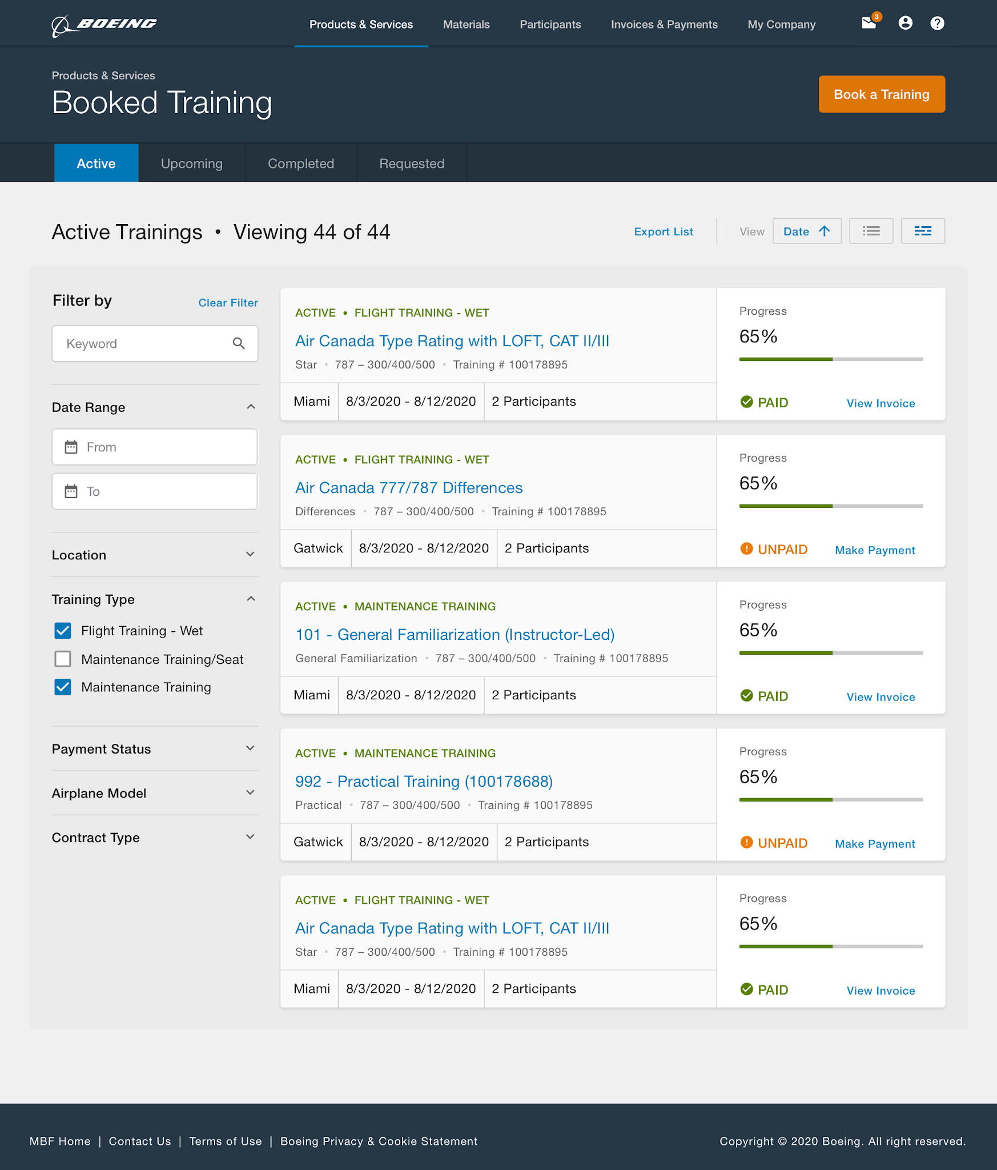The image size is (997, 1170).
Task: Click progress bar of 101 - General Familiarization
Action: tap(831, 652)
